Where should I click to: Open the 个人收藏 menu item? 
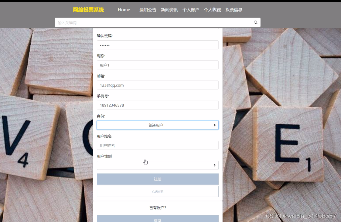tap(212, 10)
